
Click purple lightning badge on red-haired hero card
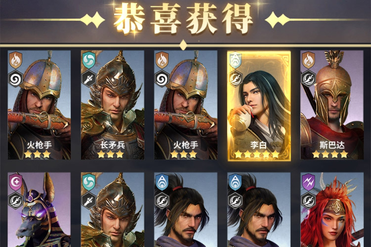tap(309, 182)
